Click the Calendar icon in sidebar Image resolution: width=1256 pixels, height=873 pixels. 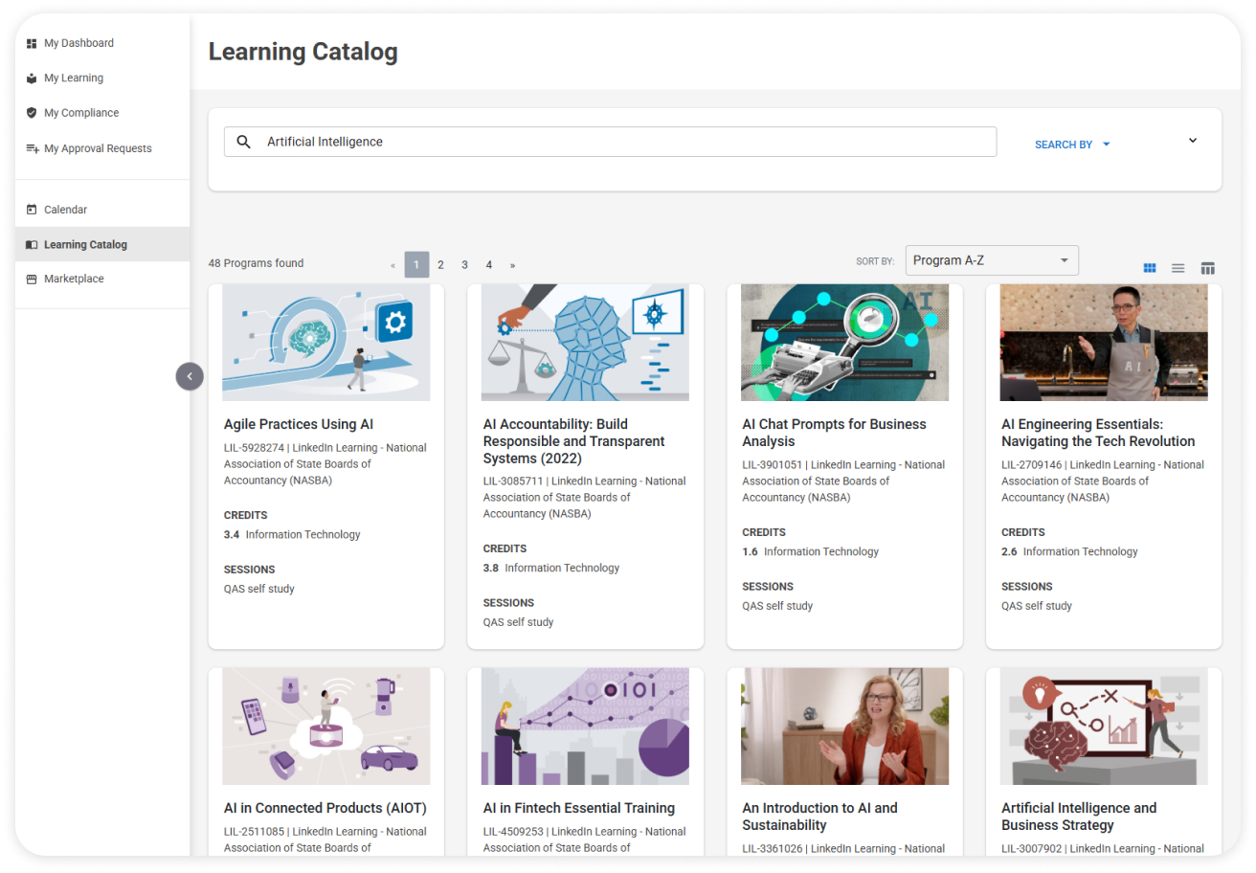point(32,210)
